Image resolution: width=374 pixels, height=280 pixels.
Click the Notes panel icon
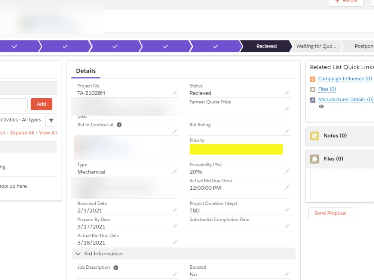coord(314,135)
